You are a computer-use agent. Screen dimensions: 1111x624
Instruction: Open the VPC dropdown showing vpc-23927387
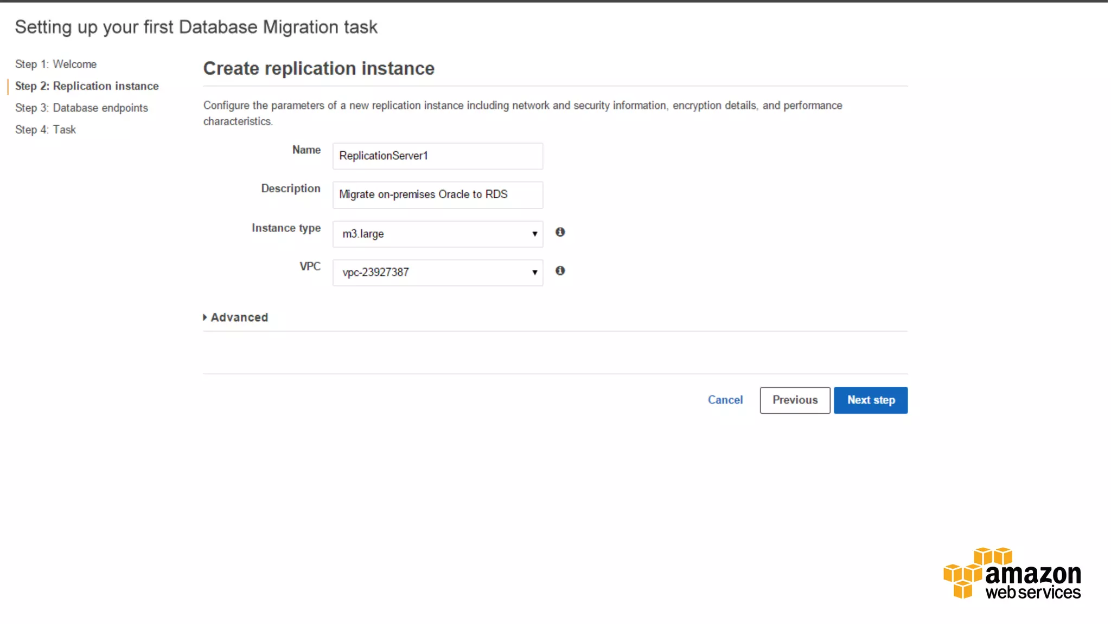(437, 272)
